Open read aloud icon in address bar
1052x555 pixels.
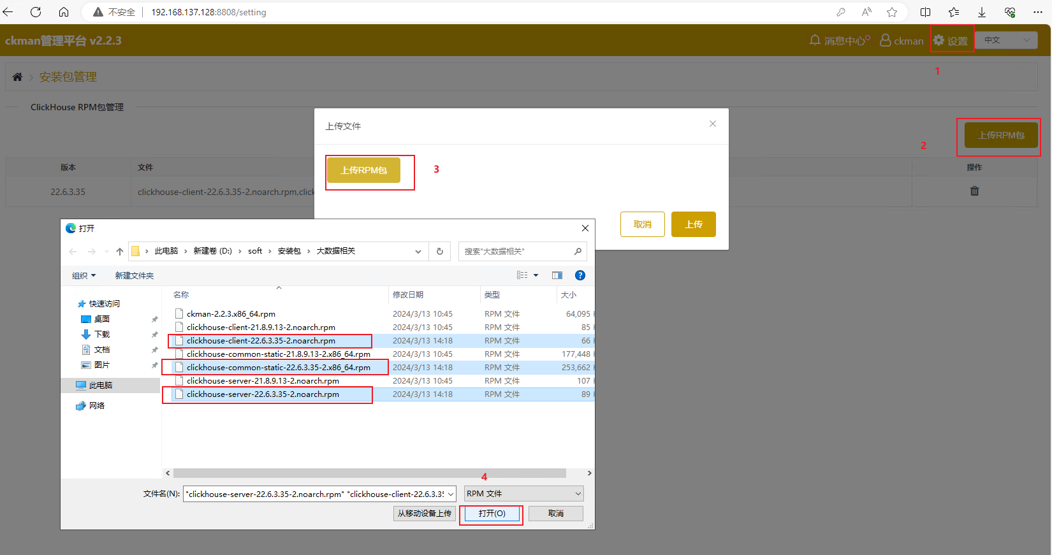866,12
